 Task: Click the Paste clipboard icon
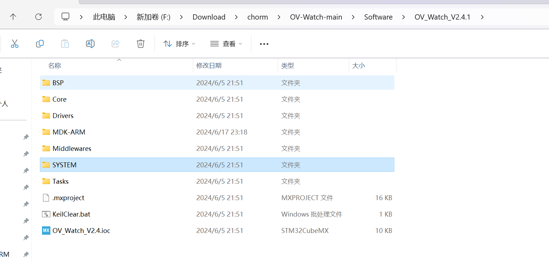pos(65,44)
